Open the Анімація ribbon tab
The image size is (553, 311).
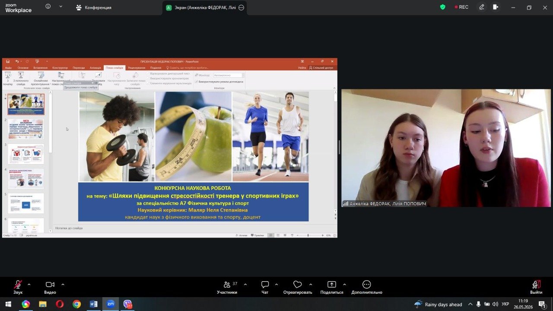click(x=95, y=68)
